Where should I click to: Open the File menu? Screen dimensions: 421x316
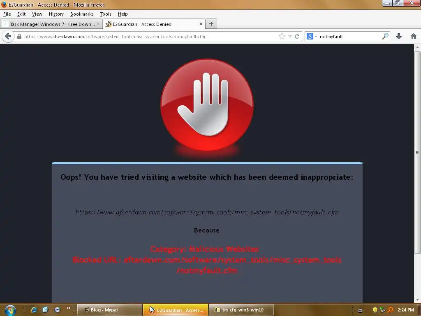point(7,14)
